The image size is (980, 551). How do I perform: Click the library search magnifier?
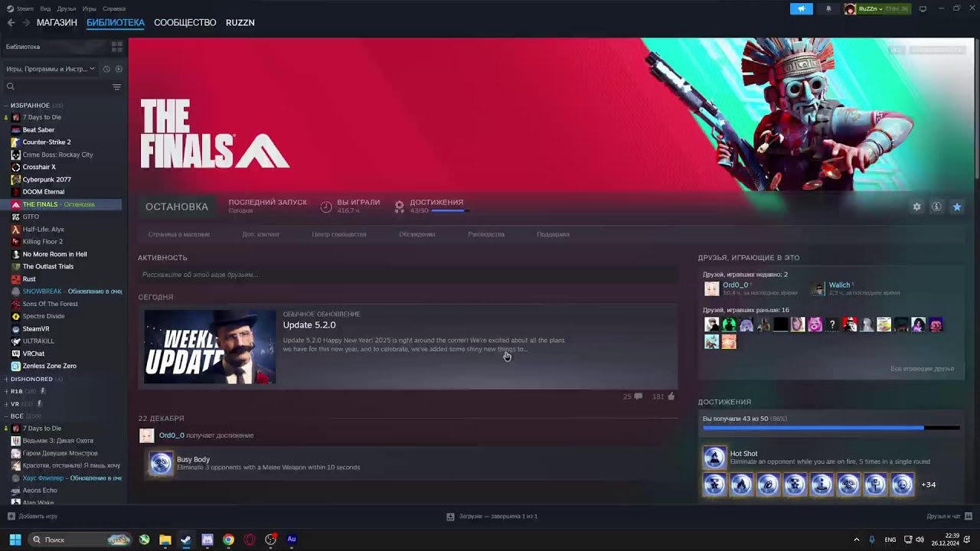point(11,87)
